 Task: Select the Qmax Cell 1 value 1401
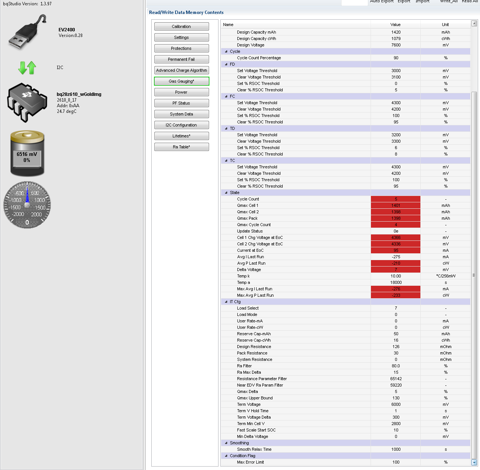click(395, 205)
